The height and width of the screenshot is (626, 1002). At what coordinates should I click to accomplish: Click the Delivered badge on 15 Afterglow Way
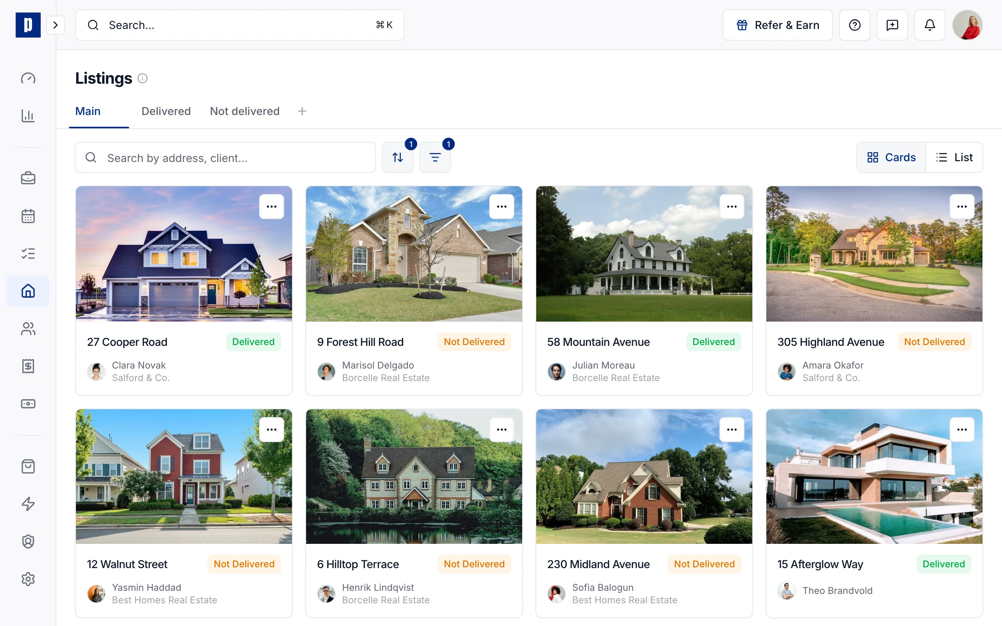pos(944,564)
